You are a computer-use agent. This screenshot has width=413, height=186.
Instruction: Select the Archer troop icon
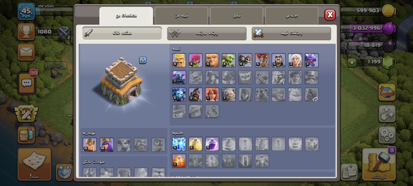pyautogui.click(x=196, y=60)
